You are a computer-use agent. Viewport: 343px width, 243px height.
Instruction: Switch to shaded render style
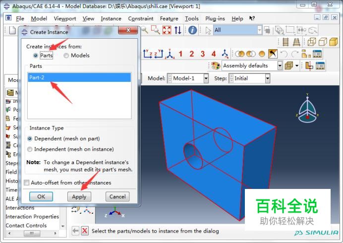pos(334,42)
